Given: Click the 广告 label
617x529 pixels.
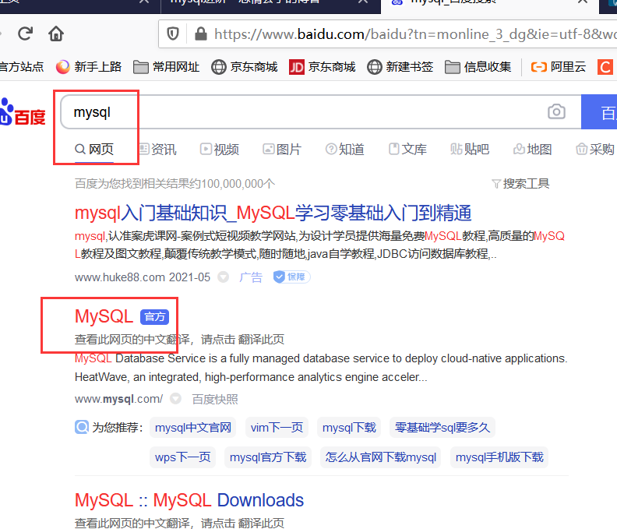Looking at the screenshot, I should coord(251,277).
